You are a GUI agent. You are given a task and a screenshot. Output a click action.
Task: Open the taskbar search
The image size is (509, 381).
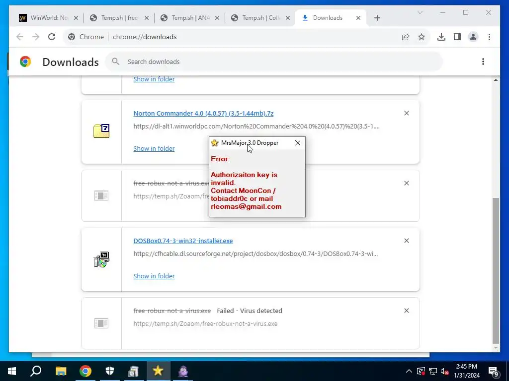[x=36, y=371]
